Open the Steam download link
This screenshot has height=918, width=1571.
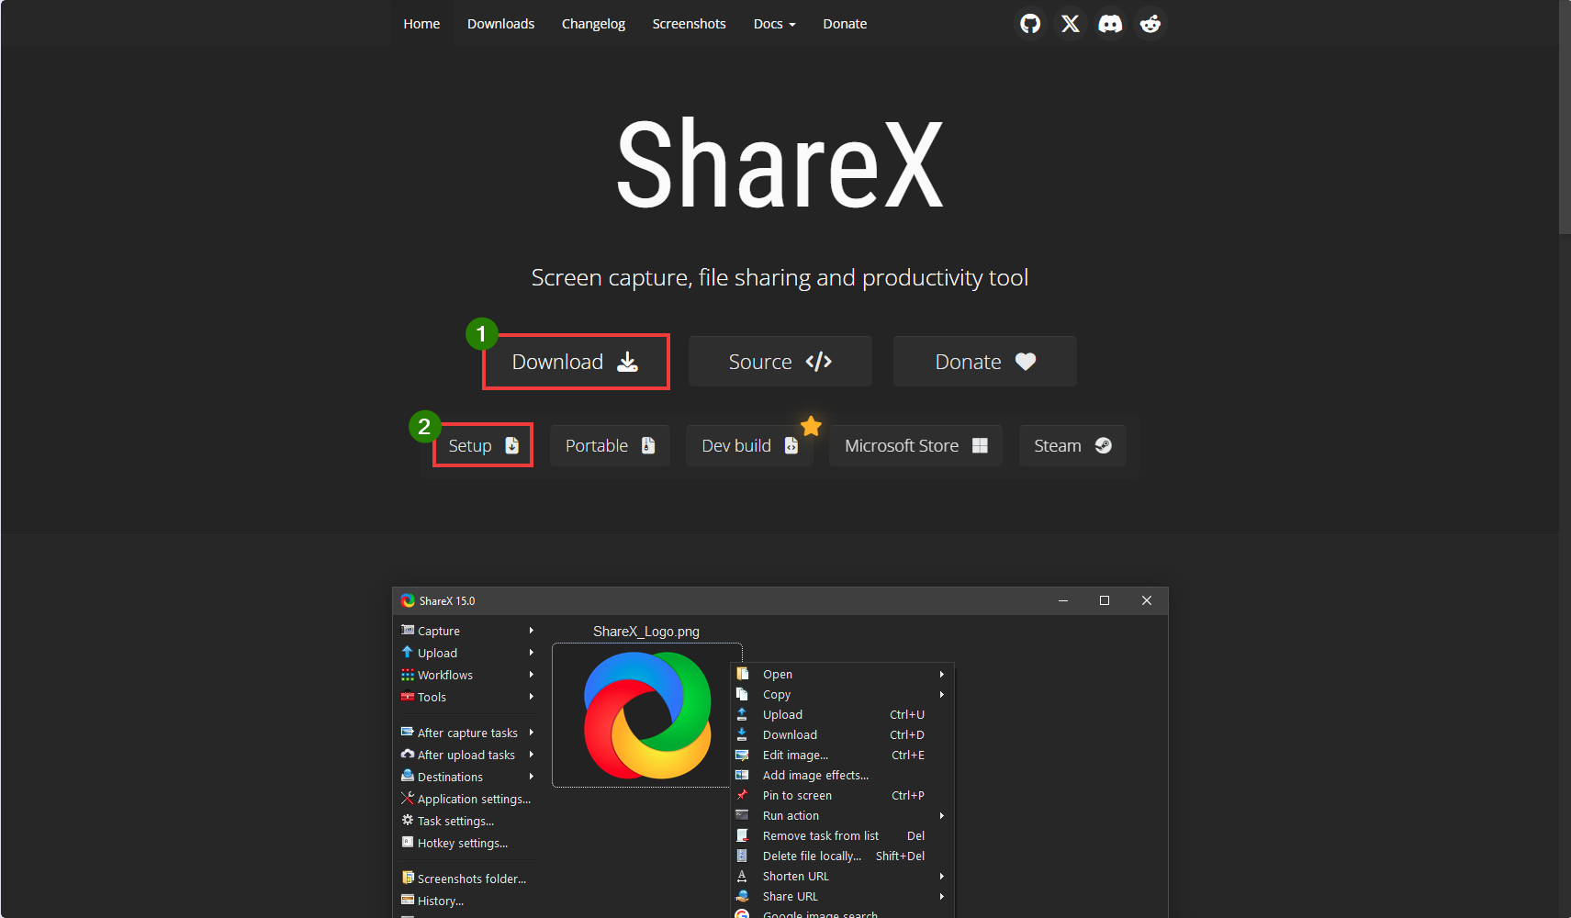tap(1072, 445)
